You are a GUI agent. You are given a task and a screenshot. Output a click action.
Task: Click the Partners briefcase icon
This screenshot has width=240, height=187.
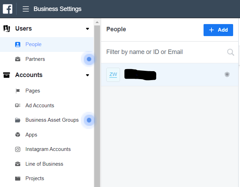pos(18,59)
